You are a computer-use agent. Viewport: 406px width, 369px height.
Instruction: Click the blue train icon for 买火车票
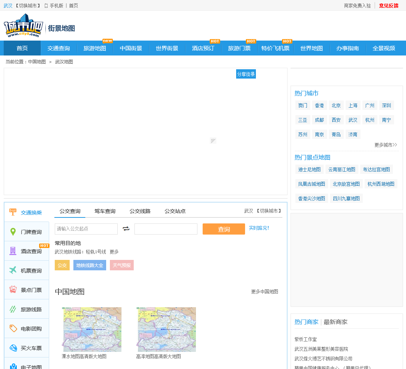coord(13,347)
